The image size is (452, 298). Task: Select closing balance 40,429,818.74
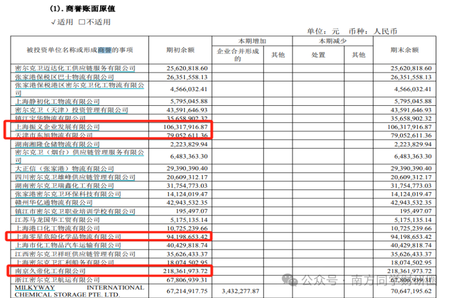point(411,245)
